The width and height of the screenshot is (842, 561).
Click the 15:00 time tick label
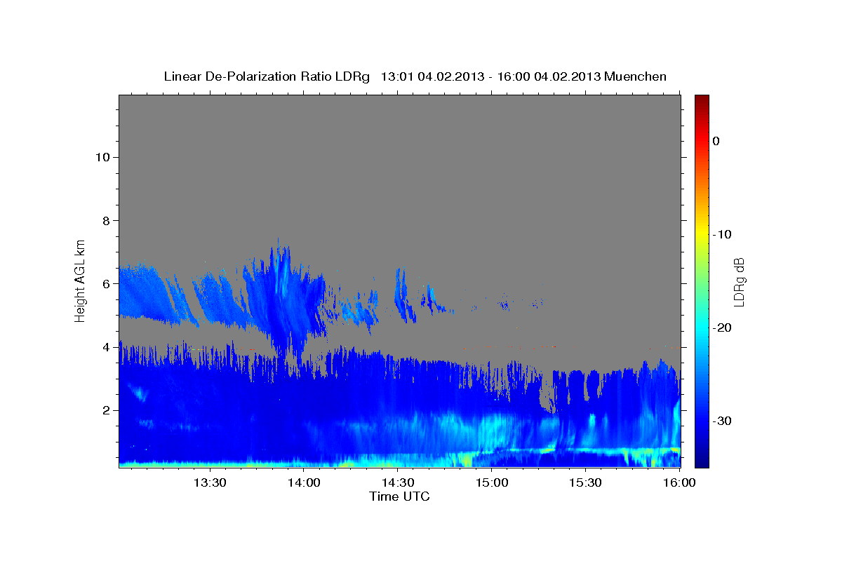coord(491,482)
